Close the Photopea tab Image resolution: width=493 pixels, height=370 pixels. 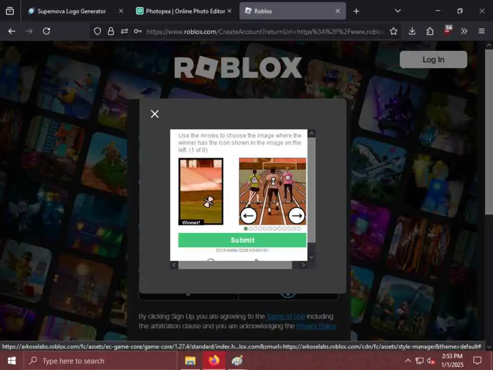click(x=229, y=11)
